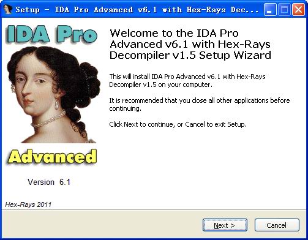
Task: Click the 'Version 6.1' text
Action: (49, 182)
